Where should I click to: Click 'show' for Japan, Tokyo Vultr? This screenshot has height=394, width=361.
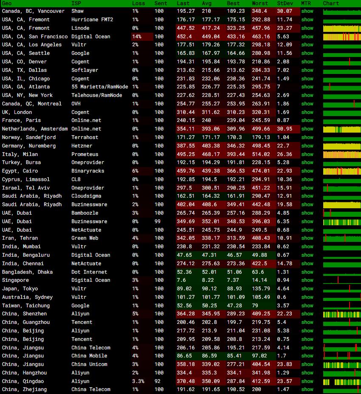(x=307, y=289)
